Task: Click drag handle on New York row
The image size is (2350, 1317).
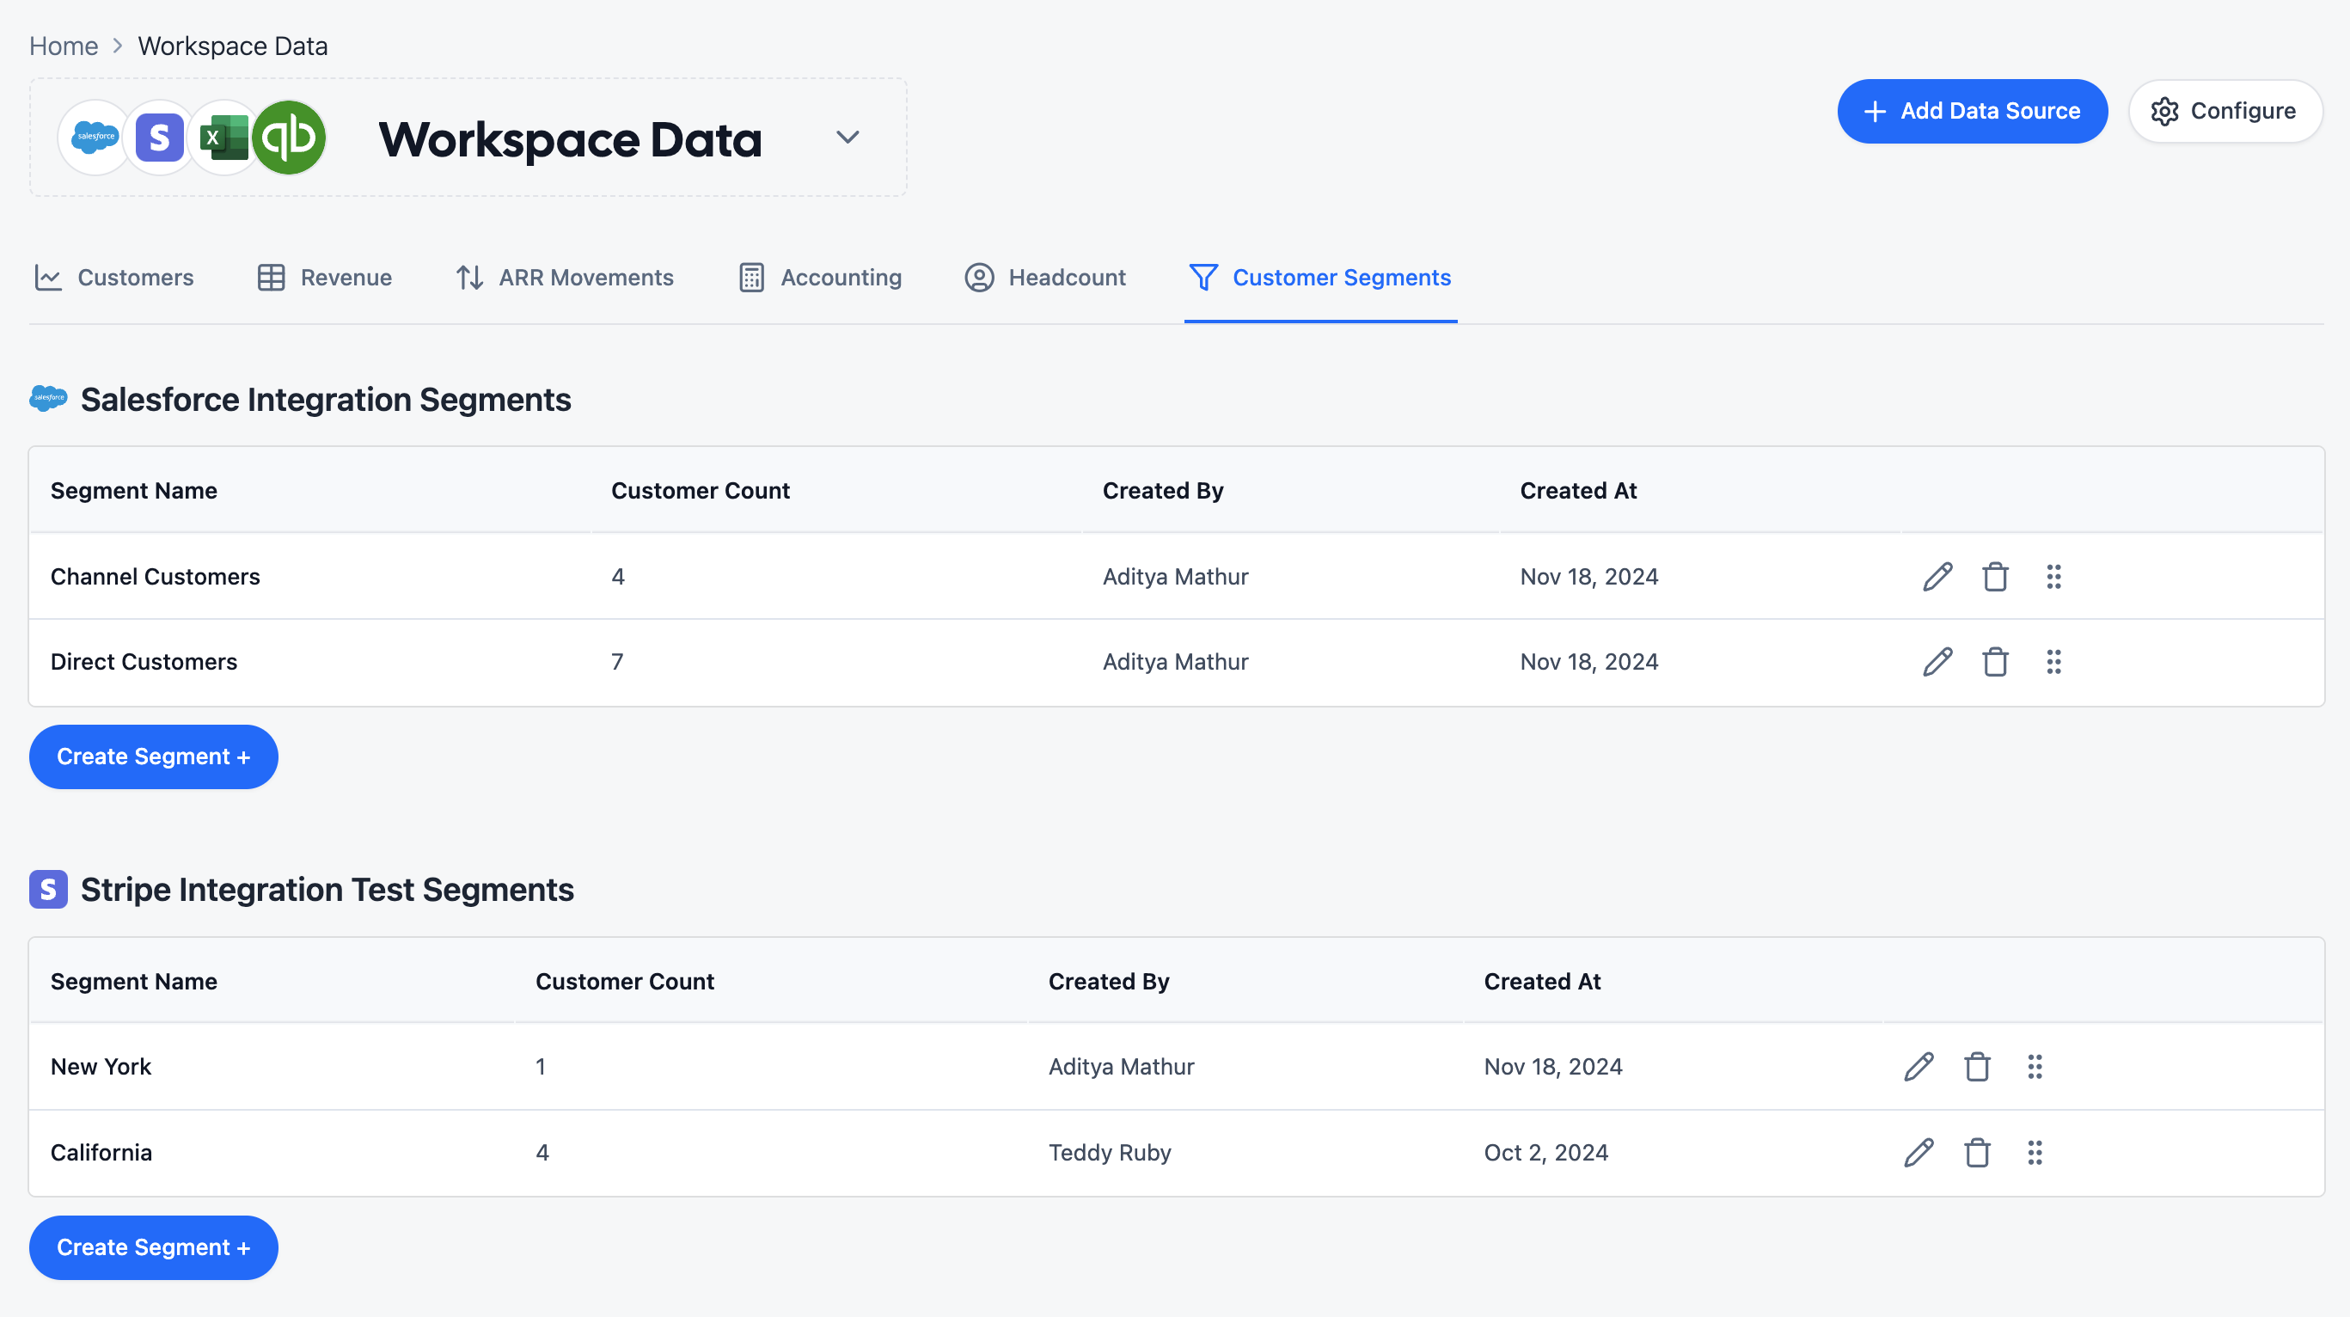Action: click(x=2035, y=1067)
